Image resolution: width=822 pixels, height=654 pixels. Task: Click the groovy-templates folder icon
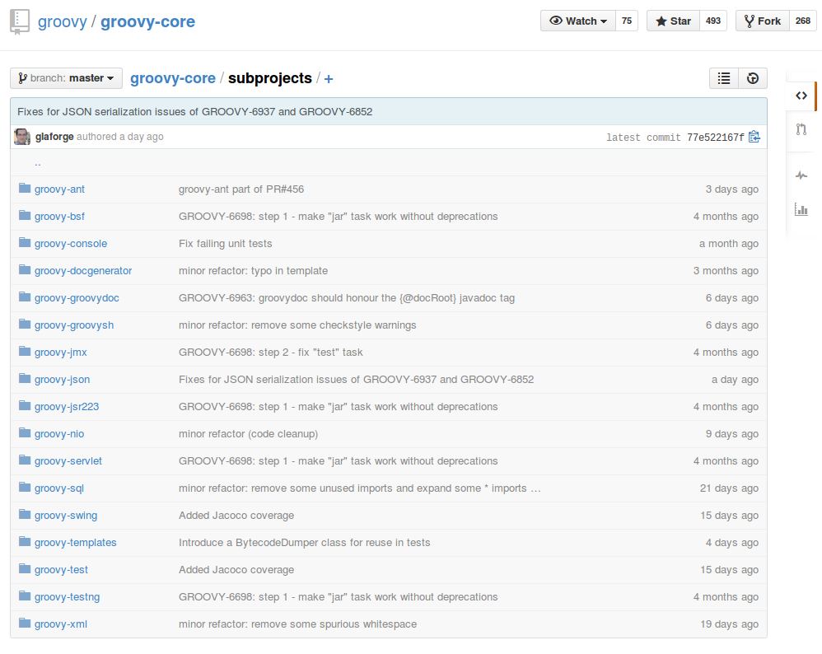[x=25, y=542]
